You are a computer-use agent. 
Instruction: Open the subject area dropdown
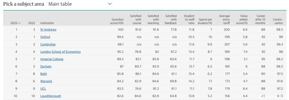[x=80, y=4]
